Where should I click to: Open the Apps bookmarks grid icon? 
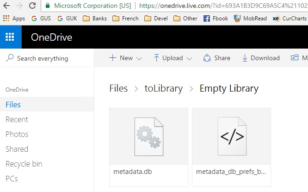tap(6, 19)
